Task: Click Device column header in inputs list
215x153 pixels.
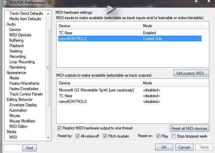Action: [x=99, y=26]
